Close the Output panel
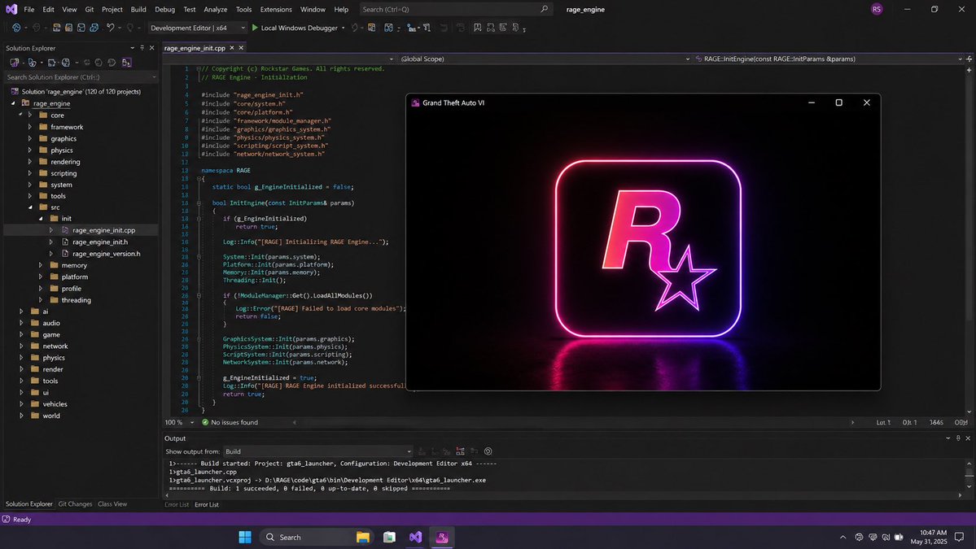 coord(968,438)
